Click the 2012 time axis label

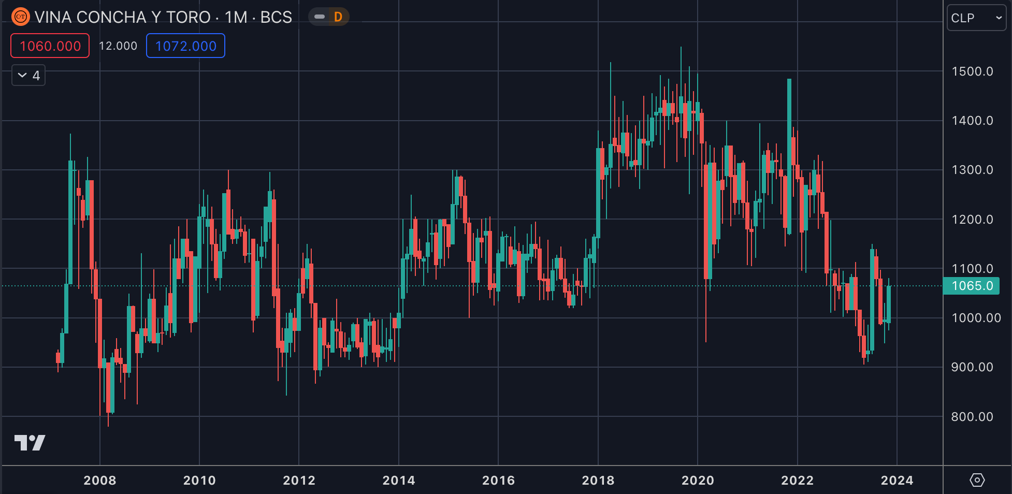(x=299, y=481)
